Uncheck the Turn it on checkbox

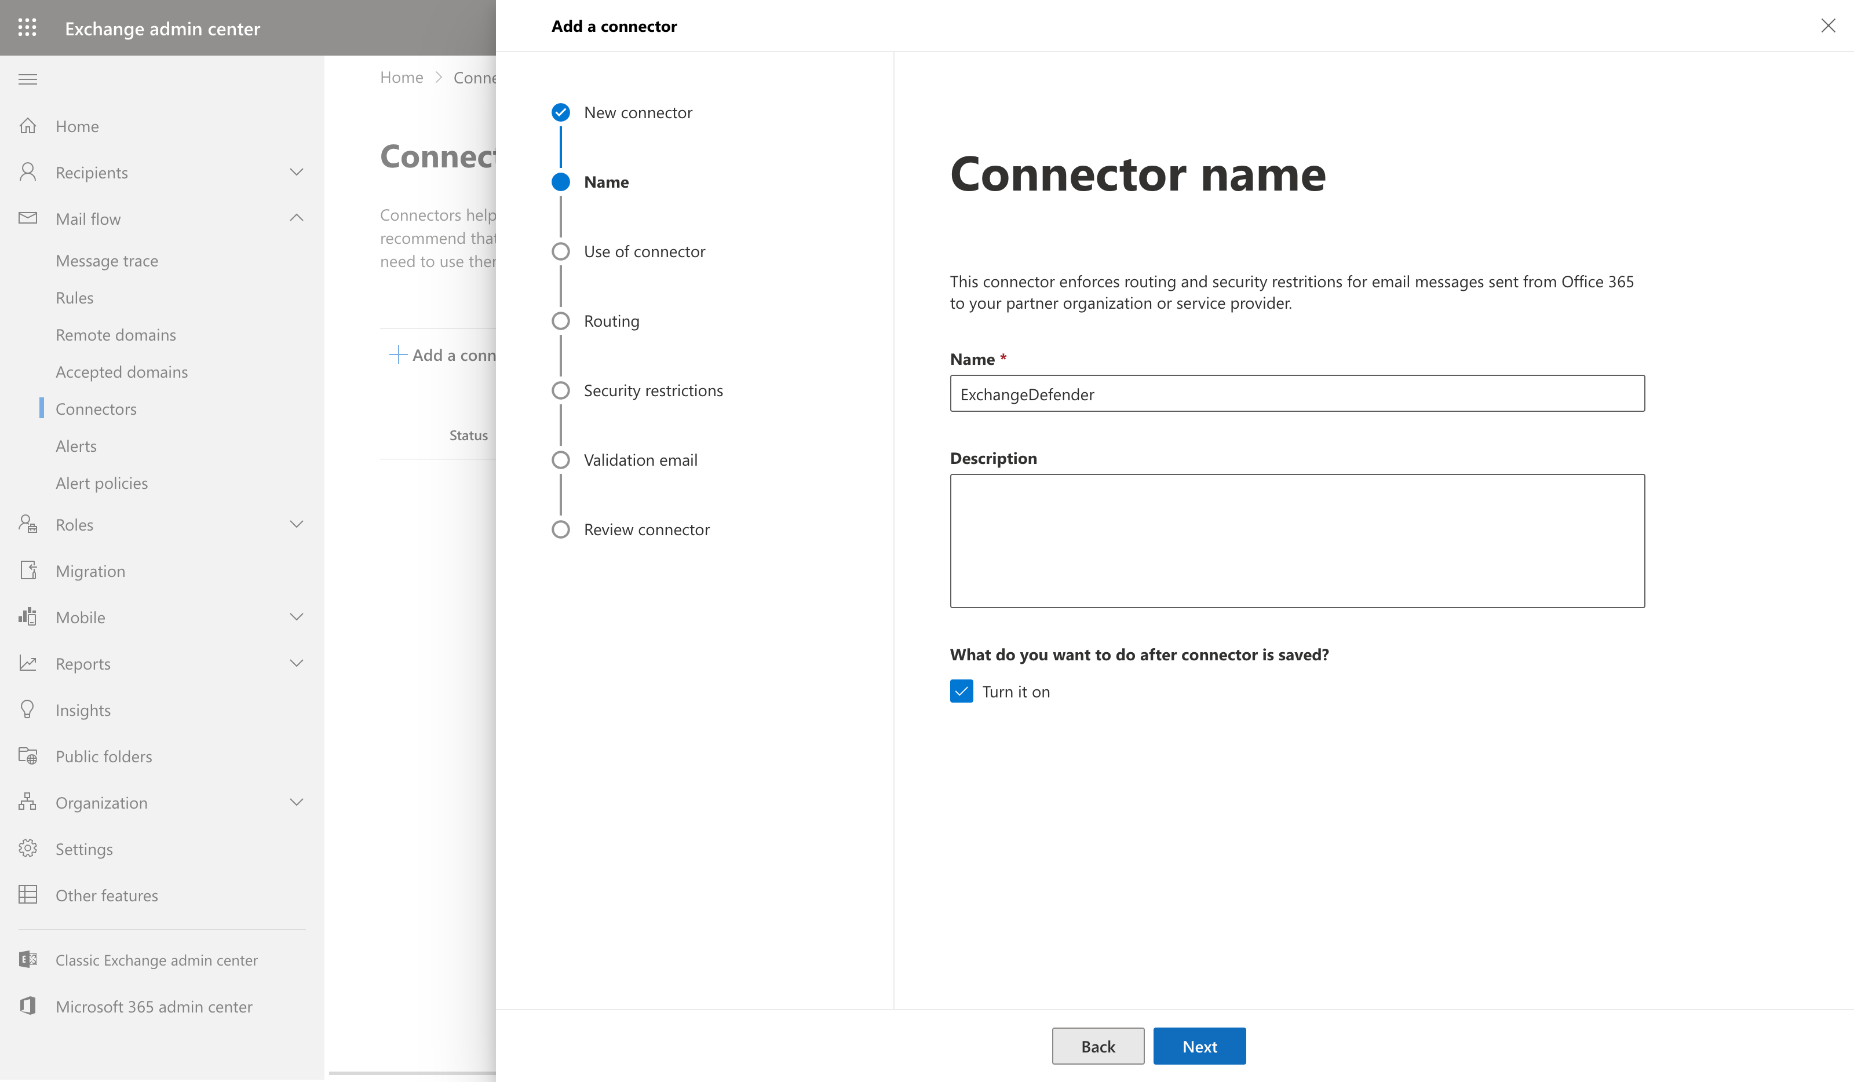962,690
